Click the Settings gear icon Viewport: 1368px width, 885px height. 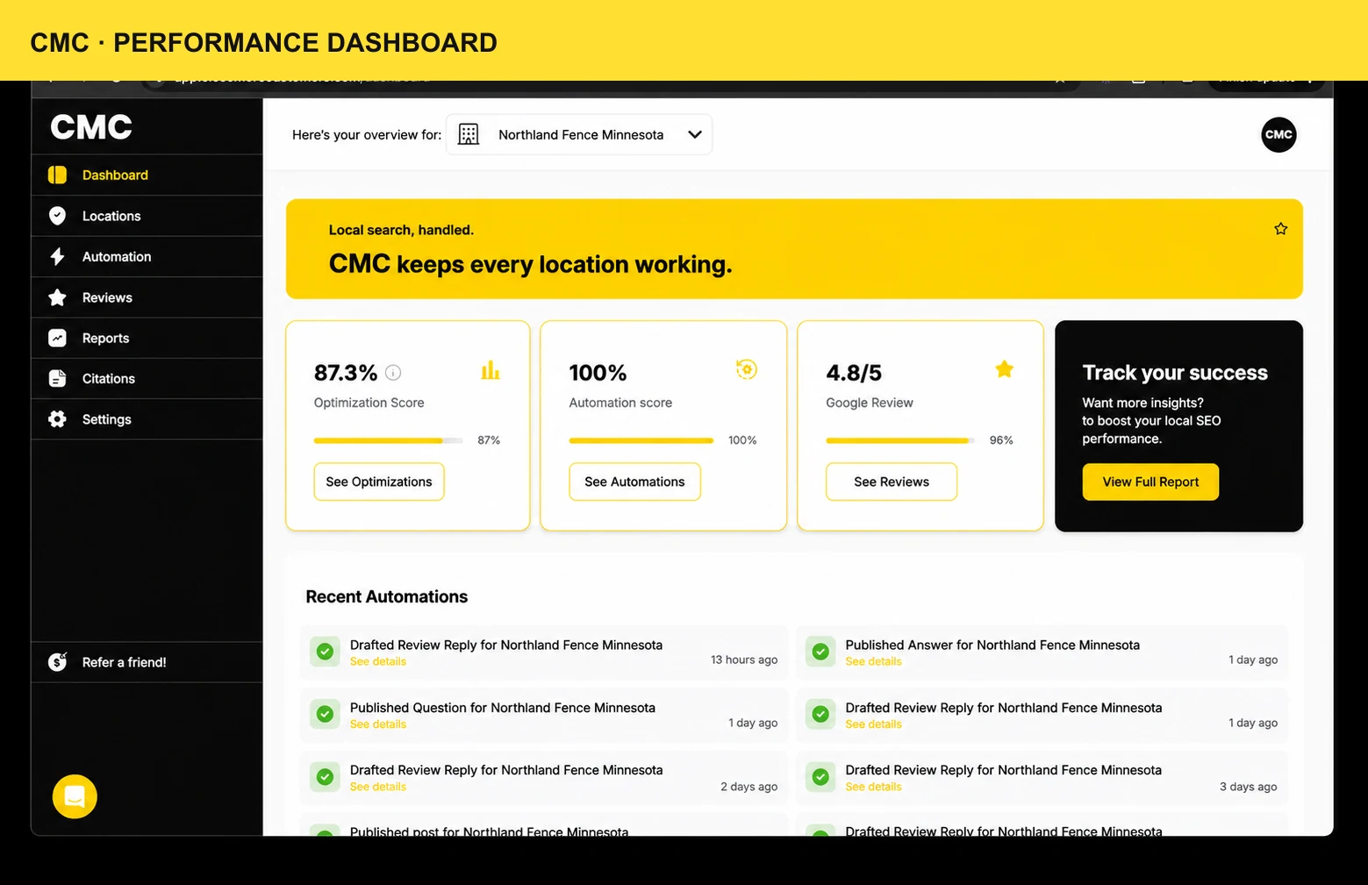click(x=57, y=419)
